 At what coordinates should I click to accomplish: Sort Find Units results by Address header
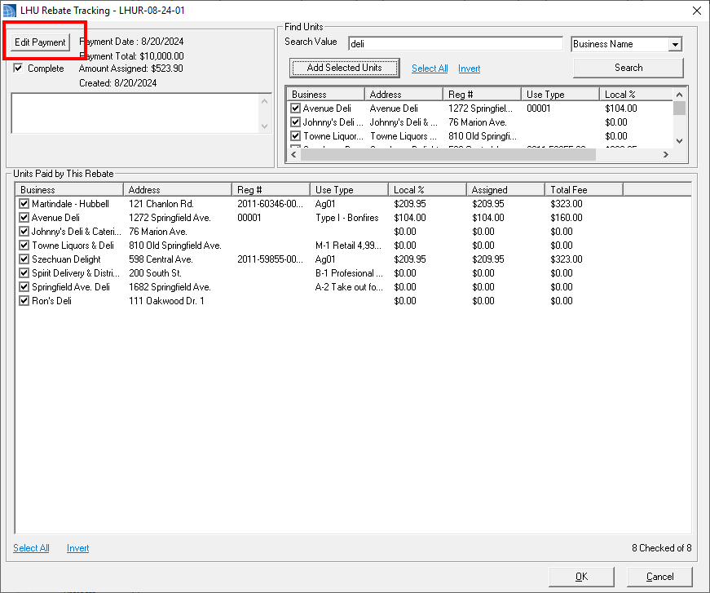(404, 95)
